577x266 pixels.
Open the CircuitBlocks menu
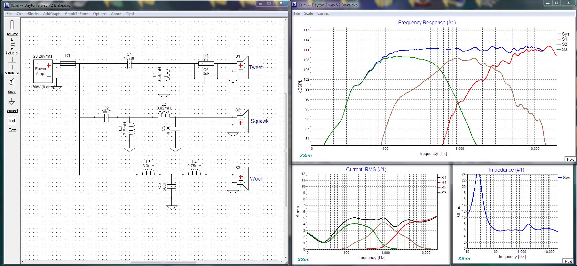pos(28,14)
